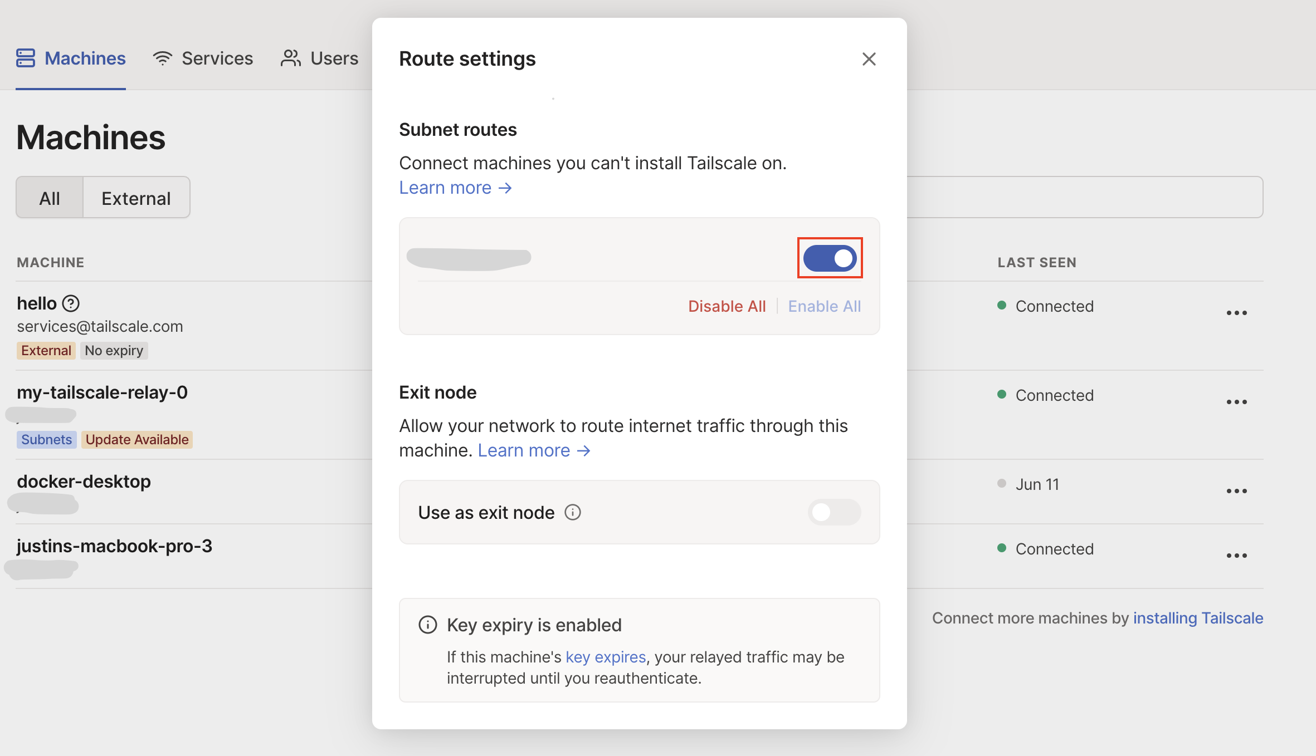Screen dimensions: 1316x756
Task: Open options menu for docker-desktop row
Action: tap(1236, 491)
